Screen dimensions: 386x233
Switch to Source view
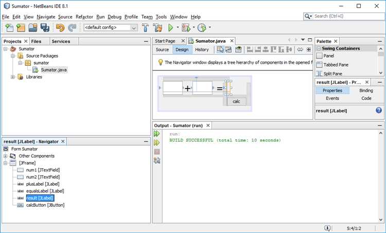162,49
